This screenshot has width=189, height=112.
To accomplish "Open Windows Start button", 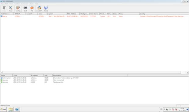I will point(3,109).
